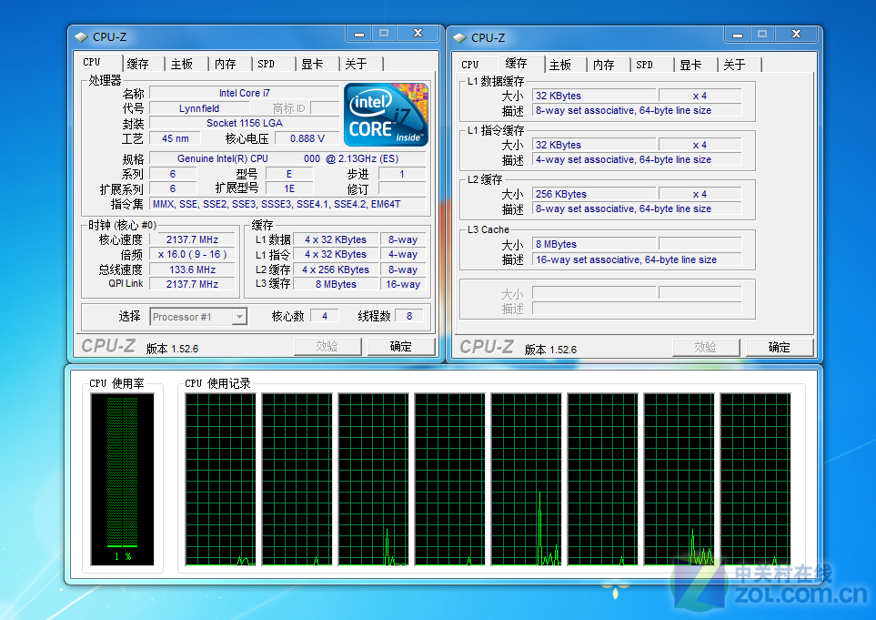Click the L3 cache '16-way' value

pyautogui.click(x=403, y=284)
